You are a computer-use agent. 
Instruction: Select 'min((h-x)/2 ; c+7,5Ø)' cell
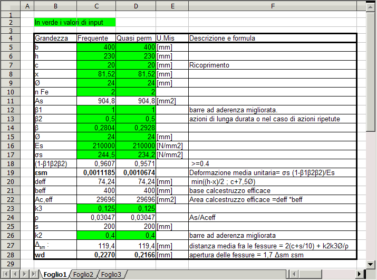click(x=273, y=181)
